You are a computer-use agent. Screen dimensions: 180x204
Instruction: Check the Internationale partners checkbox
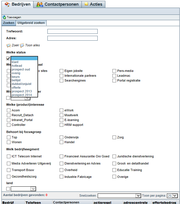point(61,76)
